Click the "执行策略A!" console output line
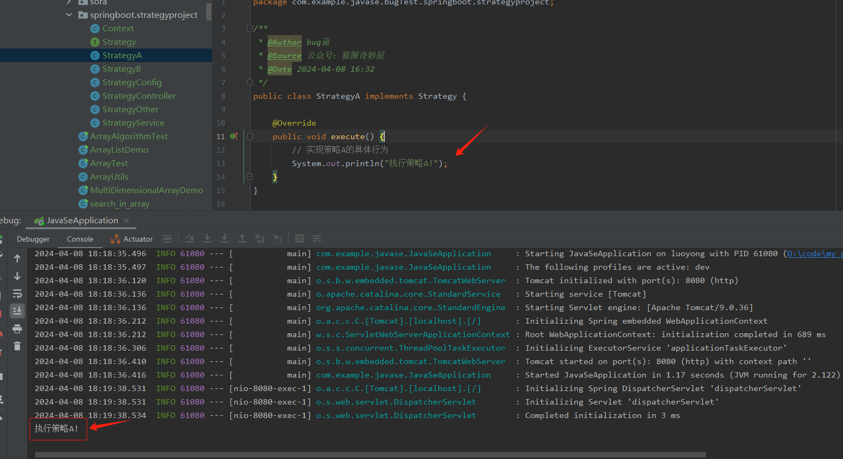The height and width of the screenshot is (459, 843). tap(57, 429)
